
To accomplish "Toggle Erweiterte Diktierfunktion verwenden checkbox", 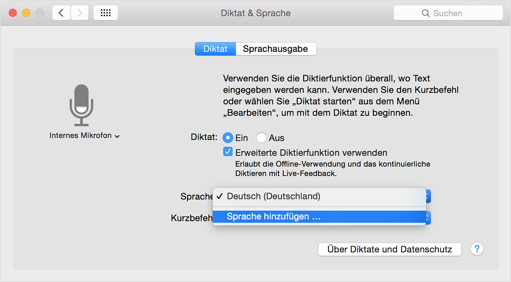I will click(x=228, y=152).
